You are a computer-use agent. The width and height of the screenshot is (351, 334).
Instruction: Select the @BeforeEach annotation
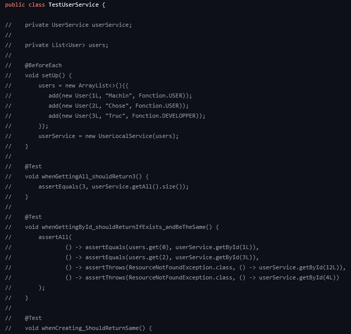pyautogui.click(x=43, y=65)
